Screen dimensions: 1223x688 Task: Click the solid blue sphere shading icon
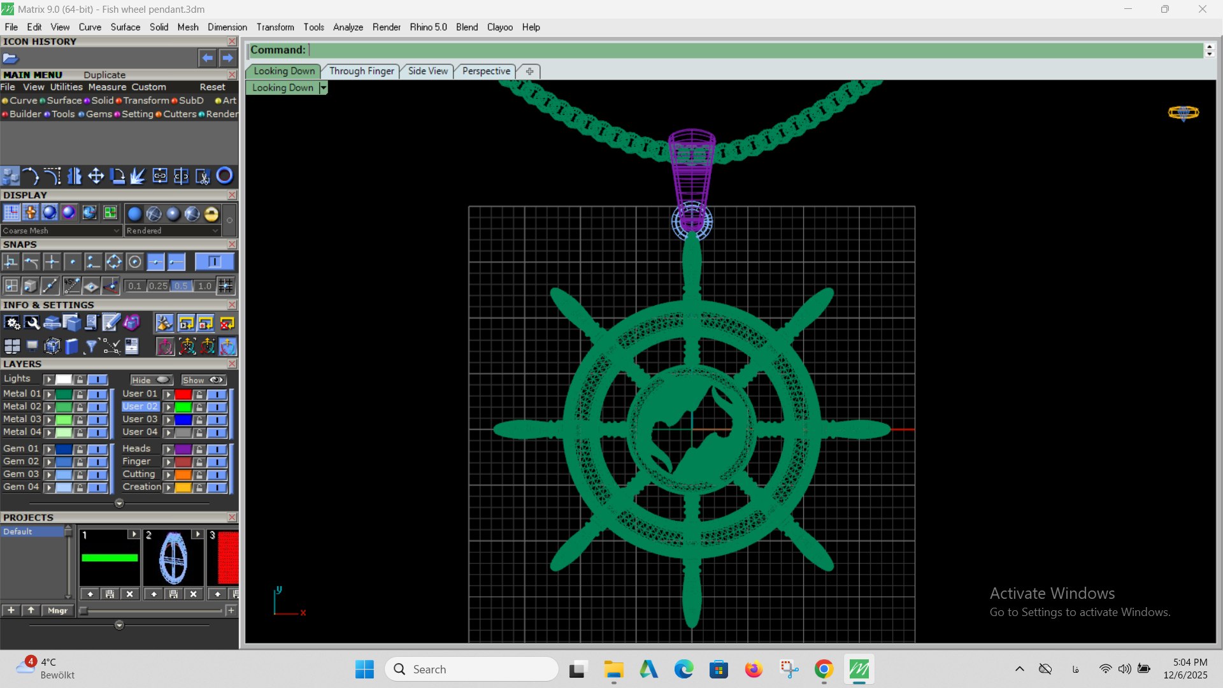click(x=134, y=213)
